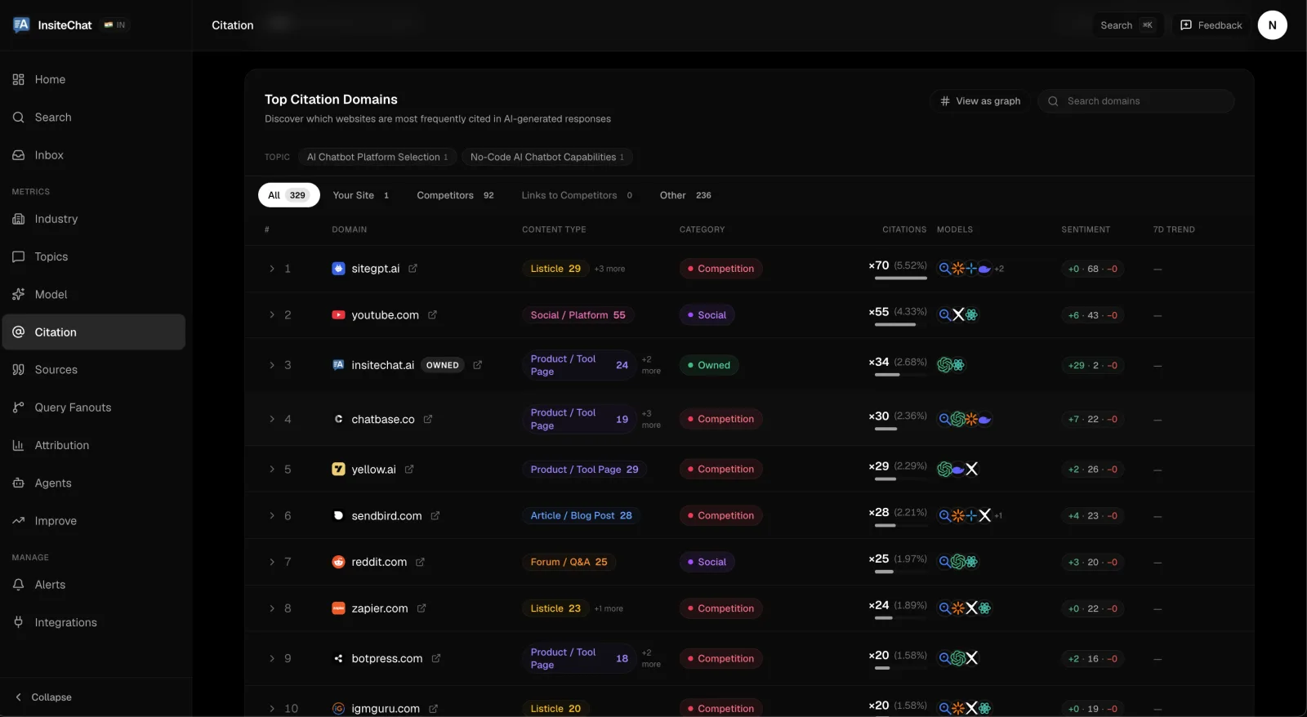This screenshot has height=717, width=1307.
Task: Focus the Search domains field
Action: pos(1136,101)
